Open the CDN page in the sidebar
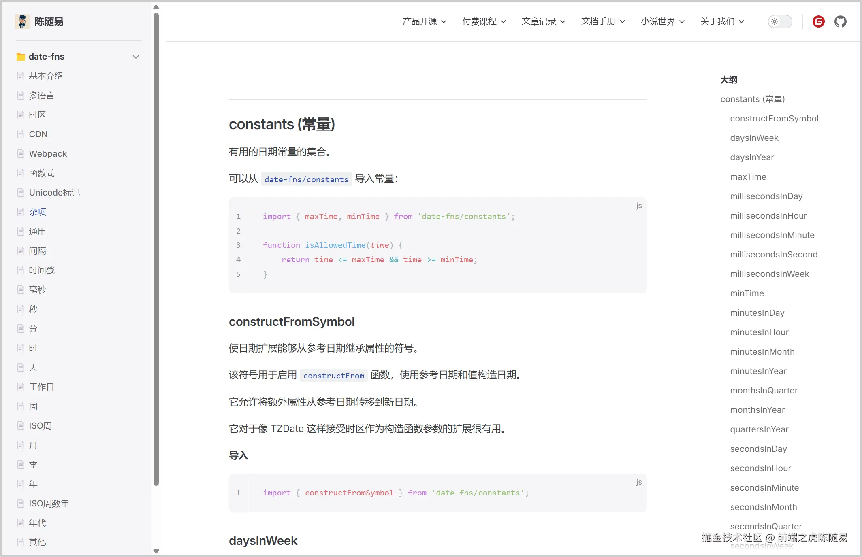This screenshot has height=557, width=862. pos(38,134)
